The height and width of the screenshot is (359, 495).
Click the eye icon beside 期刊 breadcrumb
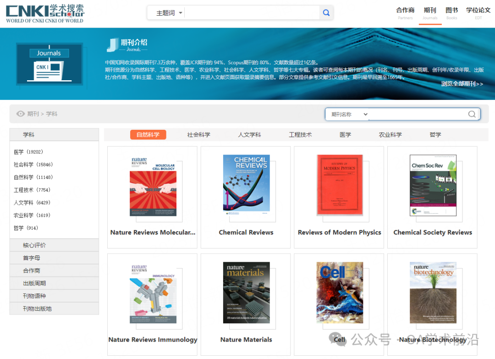pyautogui.click(x=21, y=114)
